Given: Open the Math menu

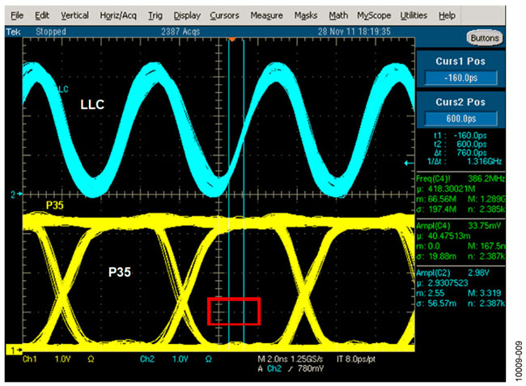Looking at the screenshot, I should point(338,15).
